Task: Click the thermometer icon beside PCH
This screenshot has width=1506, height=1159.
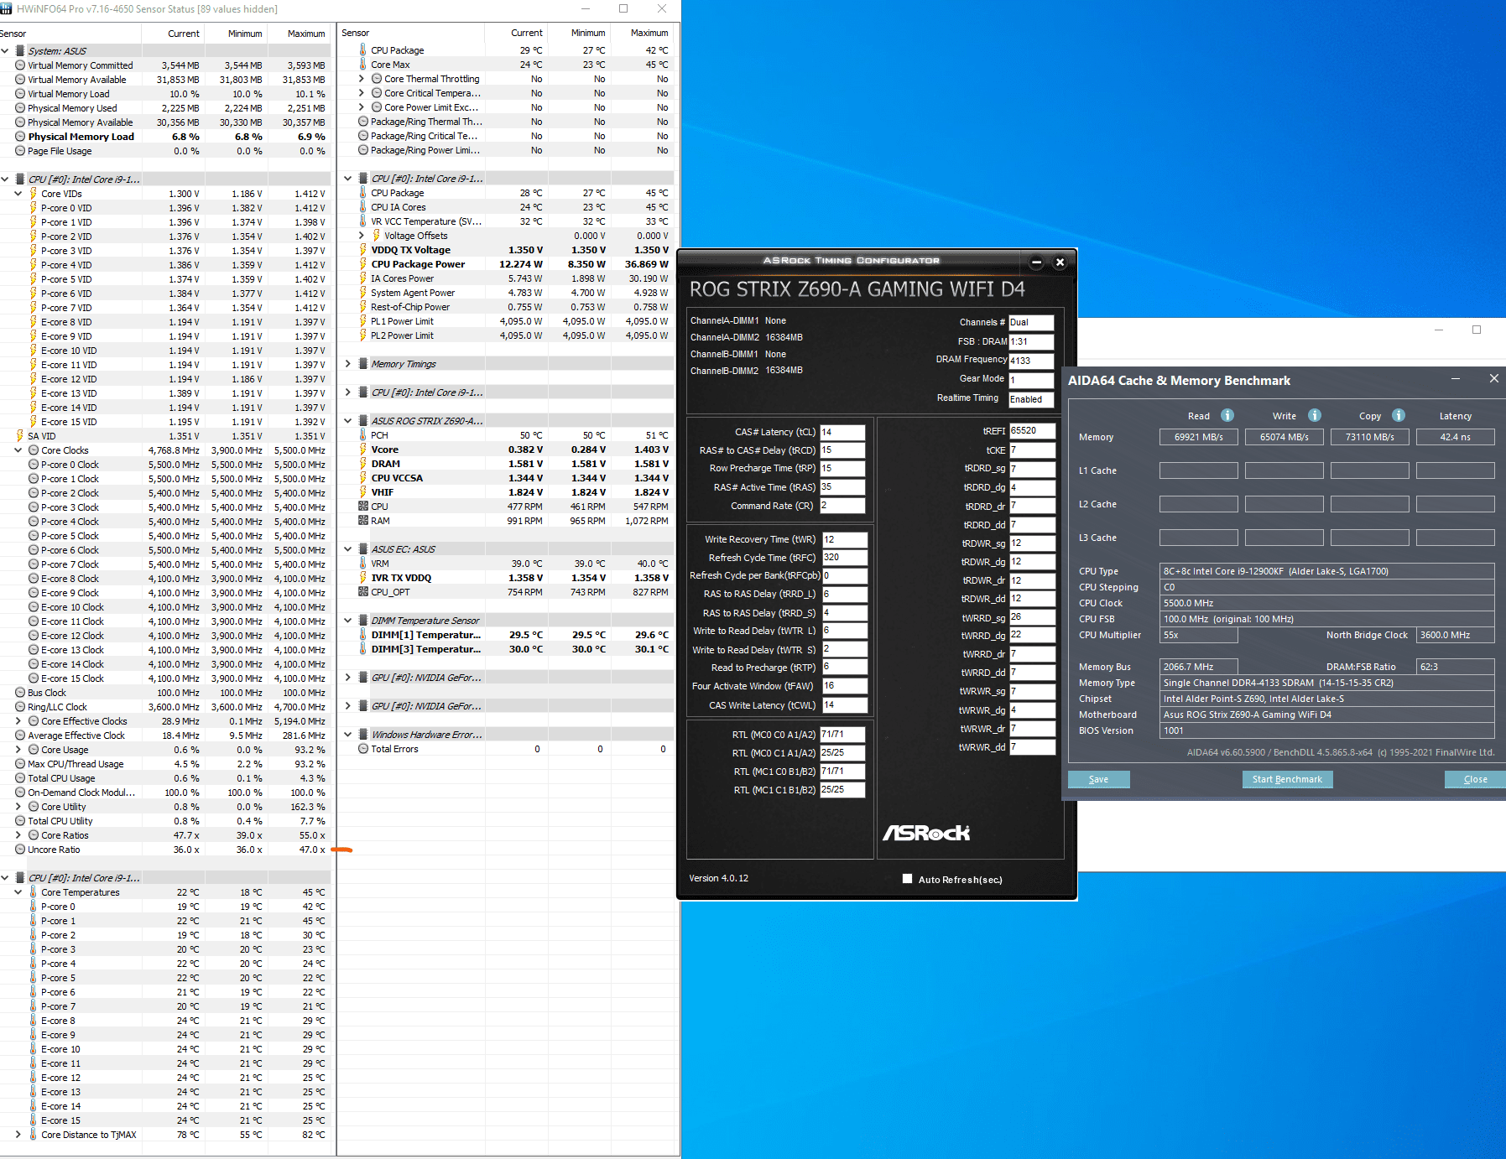Action: tap(363, 435)
